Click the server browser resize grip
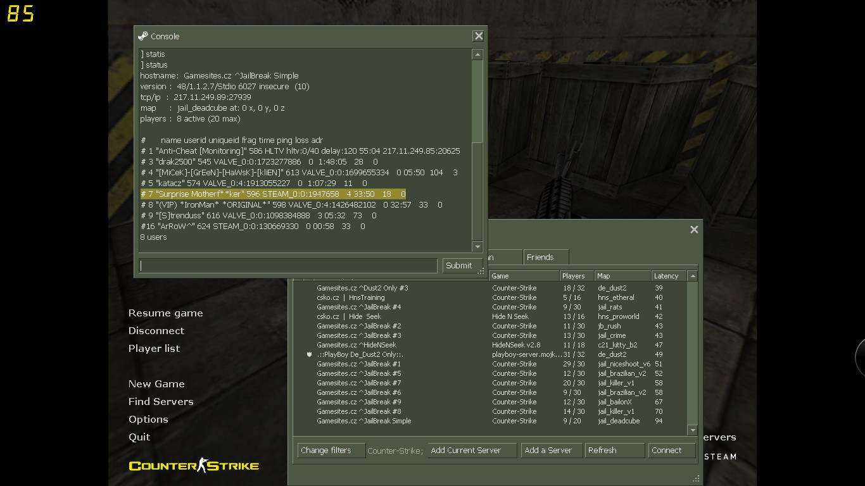This screenshot has height=486, width=865. point(696,479)
